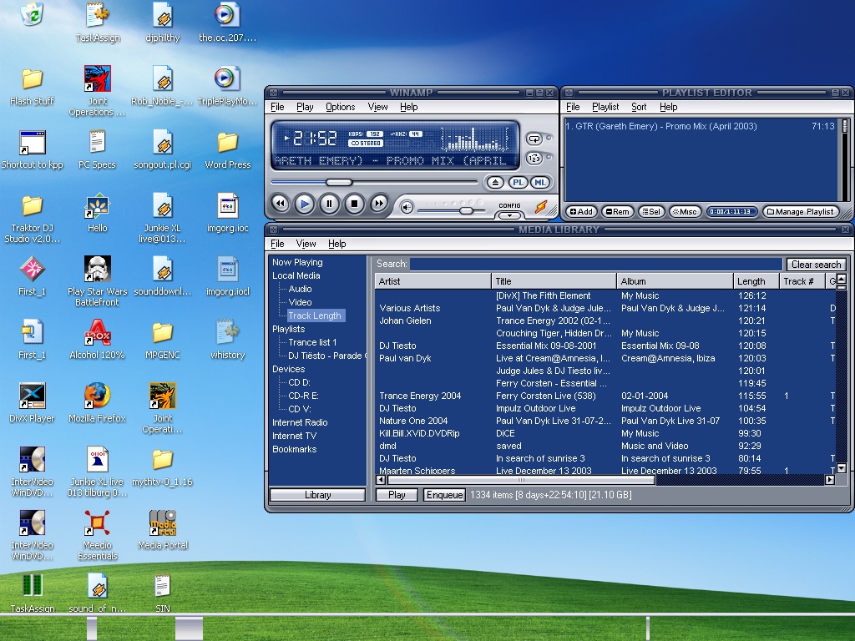Select the GTR (Gareth Emery) Promo Mix playlist entry

701,126
